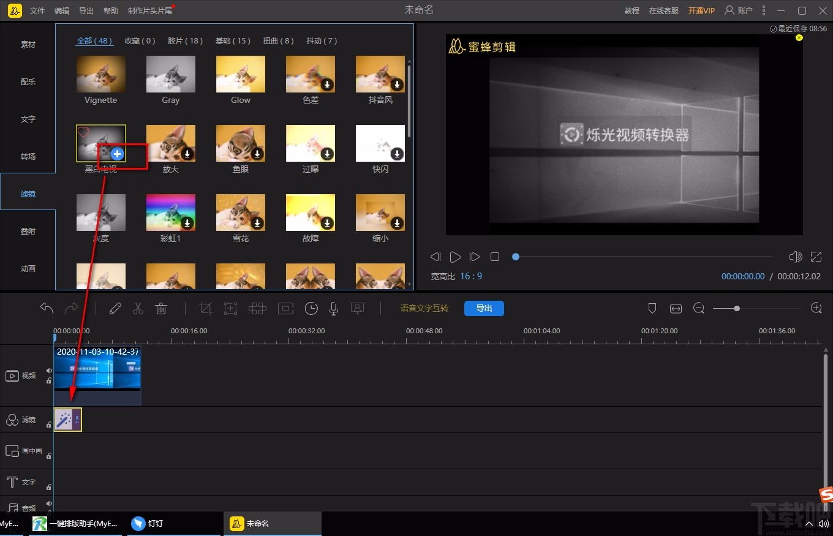Screen dimensions: 833x536
Task: Click the undo arrow in the timeline toolbar
Action: [47, 308]
